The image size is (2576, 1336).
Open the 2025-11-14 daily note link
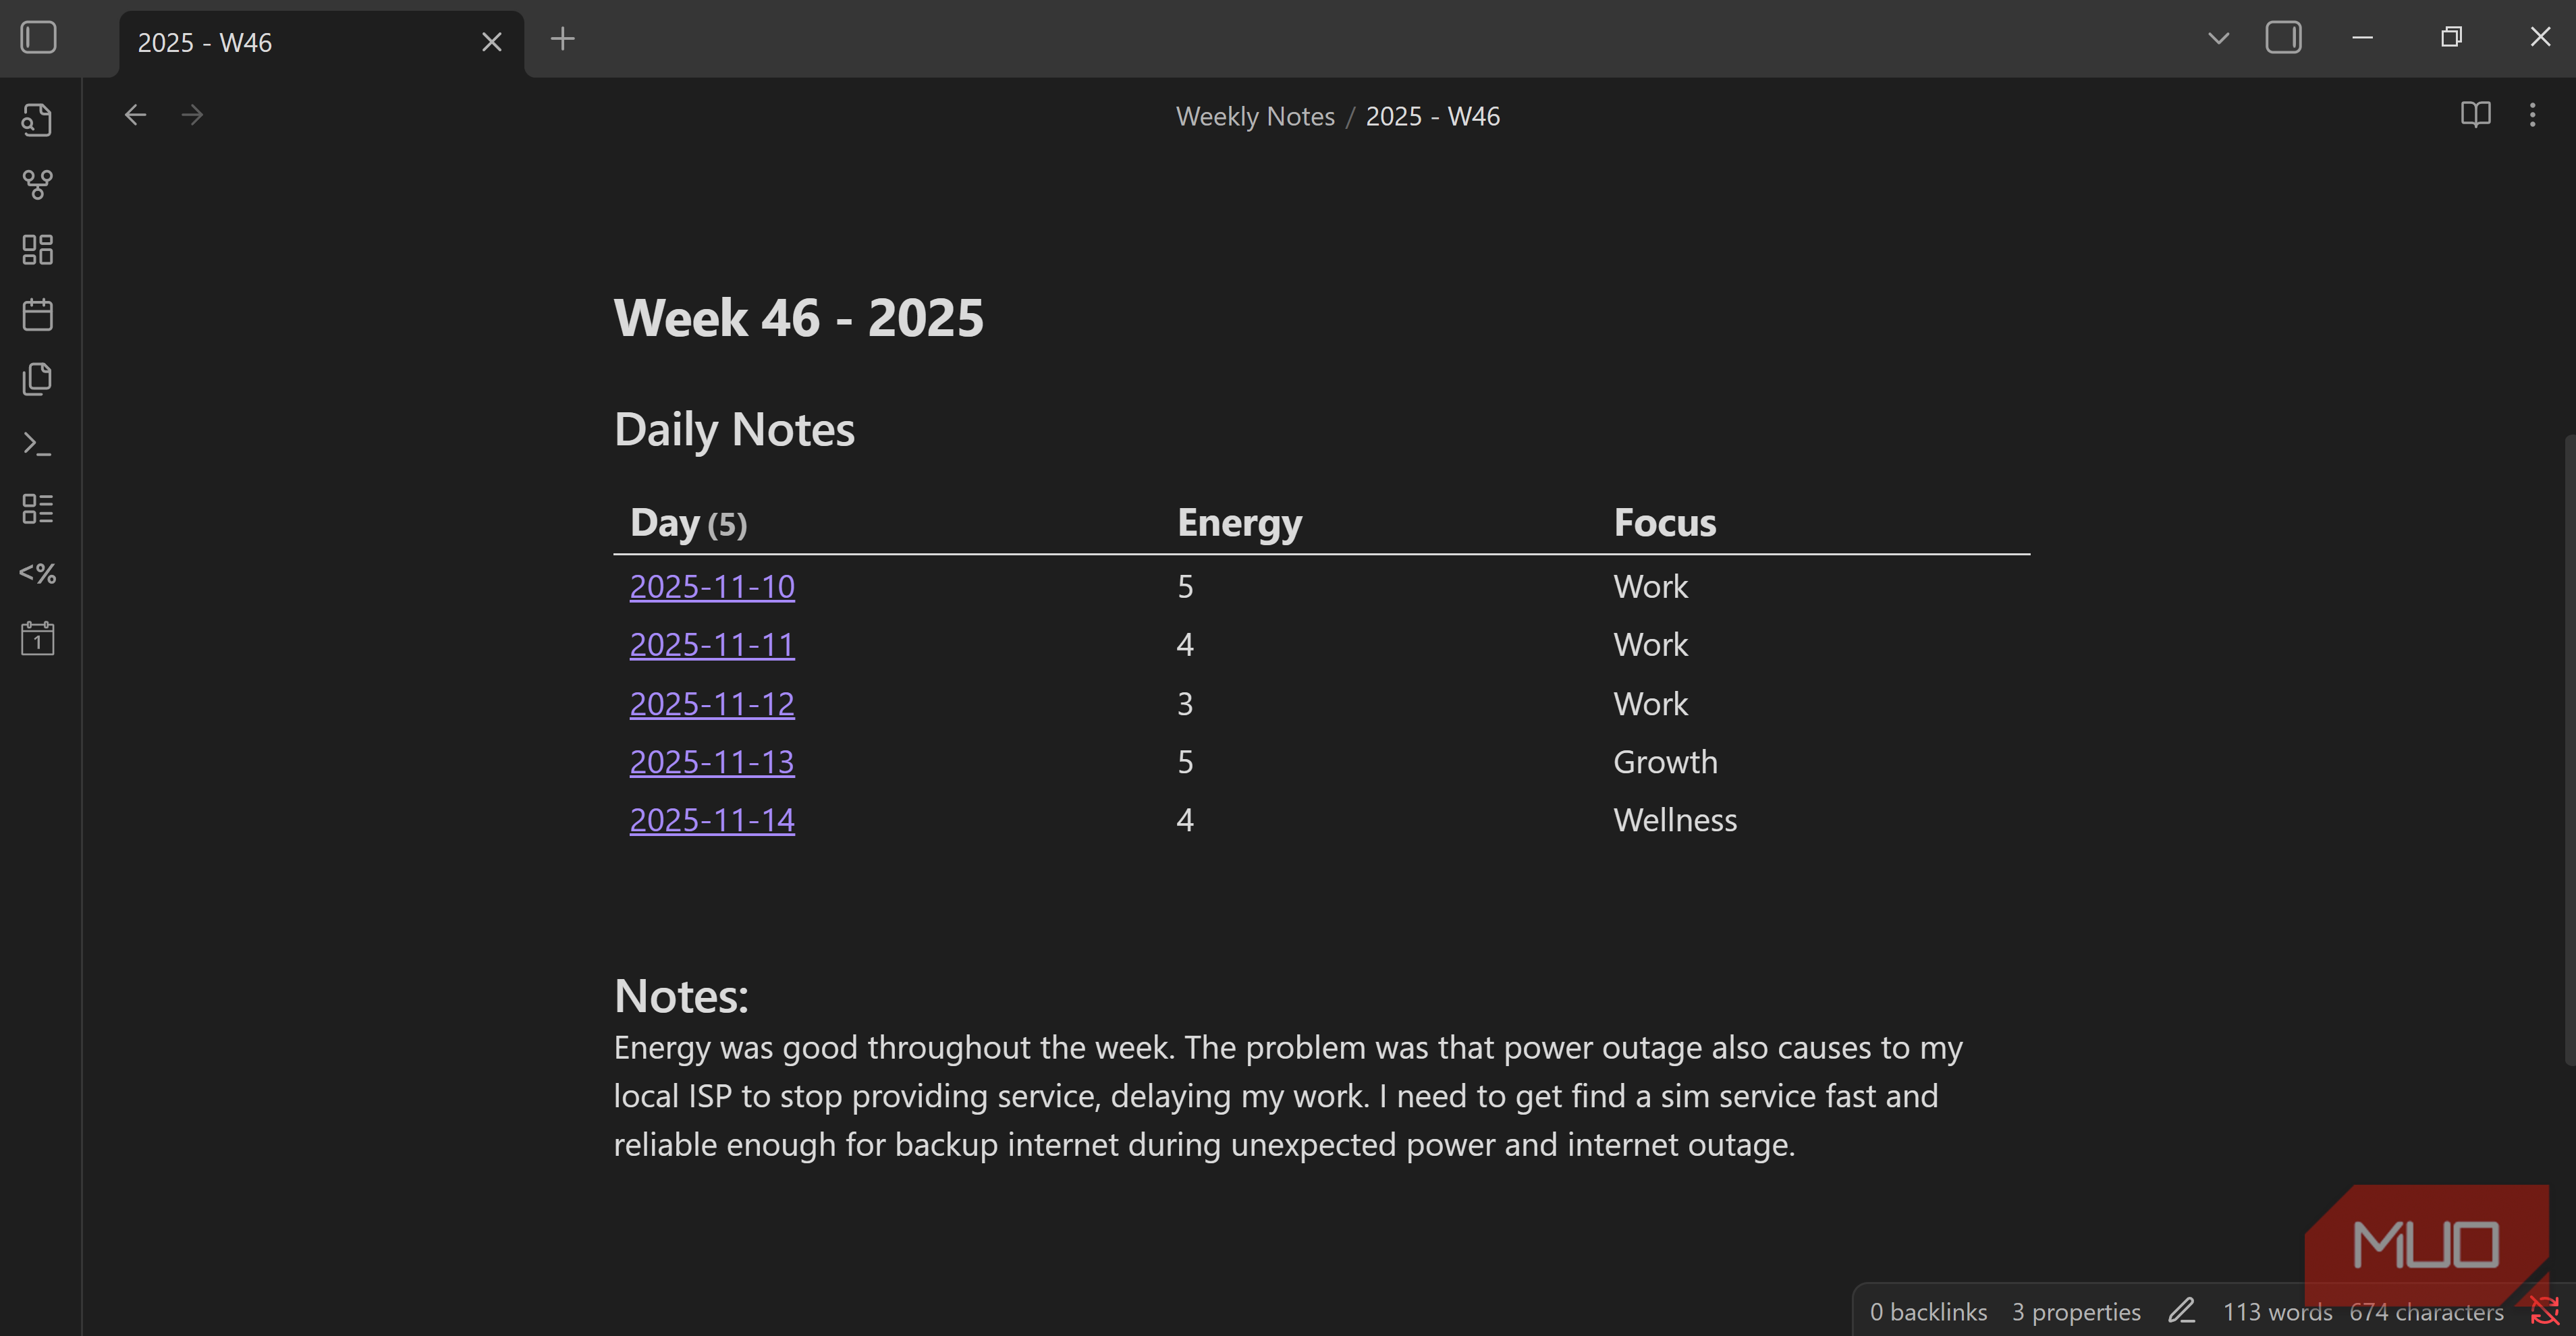tap(712, 819)
